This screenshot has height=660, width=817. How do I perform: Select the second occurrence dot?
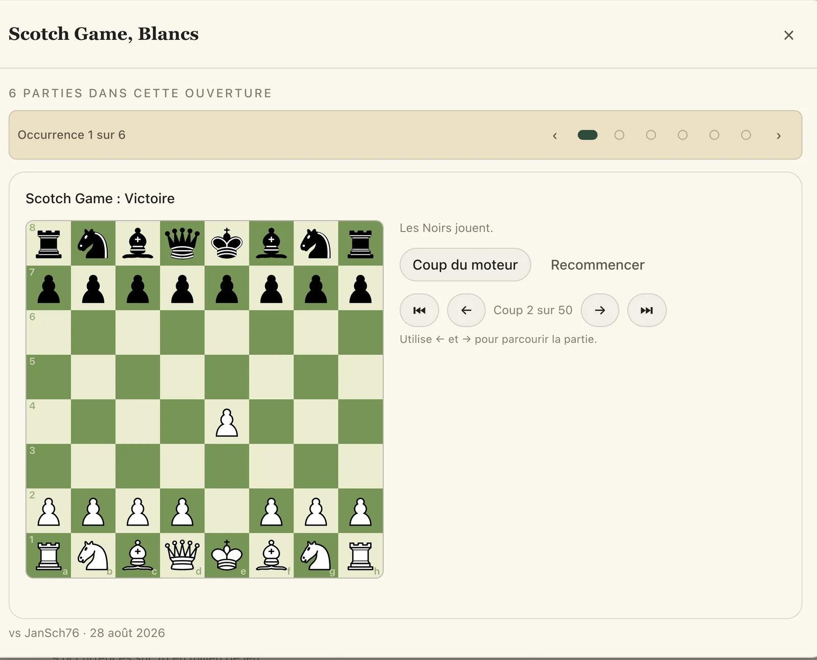619,135
